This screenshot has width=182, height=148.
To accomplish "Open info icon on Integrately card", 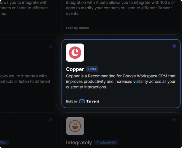I will pos(174,120).
